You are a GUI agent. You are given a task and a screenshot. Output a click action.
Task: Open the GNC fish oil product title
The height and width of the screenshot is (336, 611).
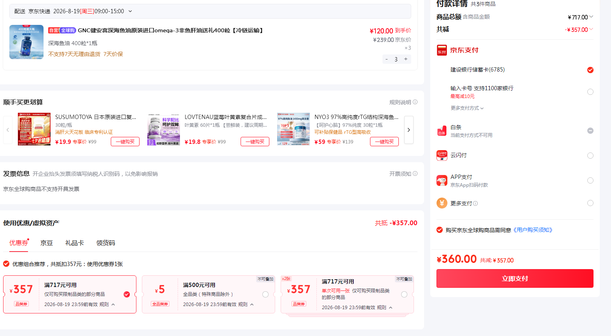point(171,30)
